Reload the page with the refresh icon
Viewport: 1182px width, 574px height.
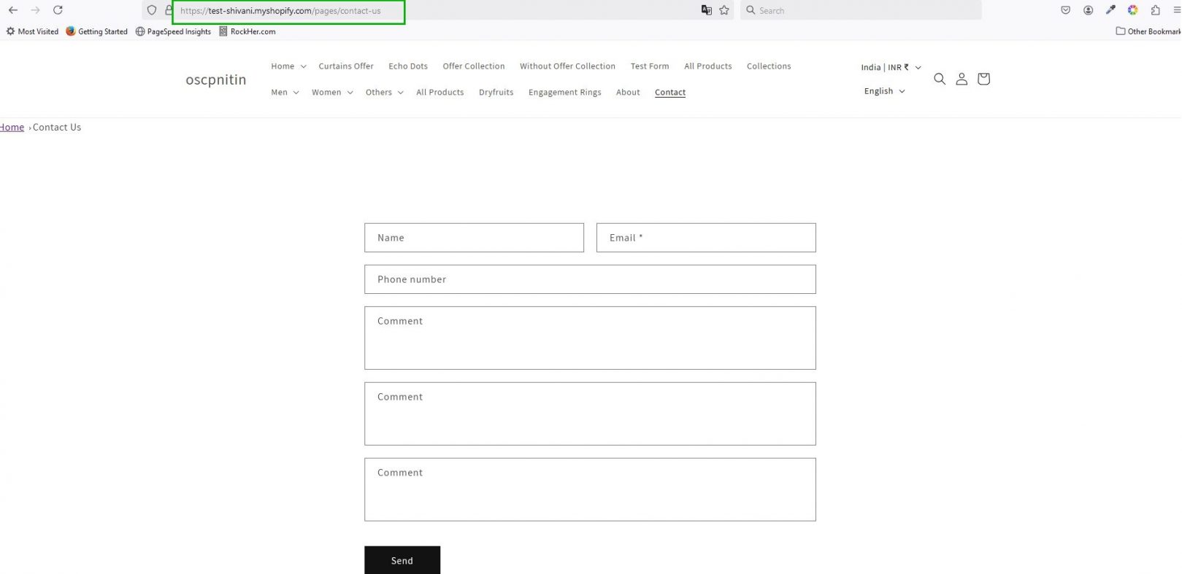[x=58, y=10]
